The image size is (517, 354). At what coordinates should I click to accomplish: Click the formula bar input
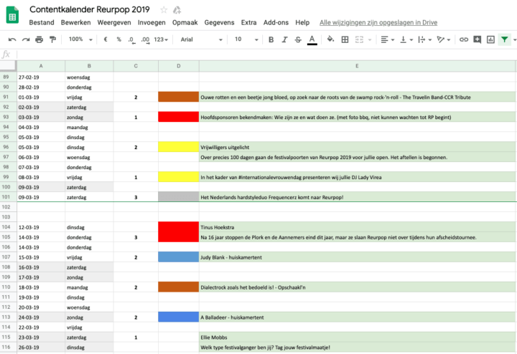coord(266,54)
